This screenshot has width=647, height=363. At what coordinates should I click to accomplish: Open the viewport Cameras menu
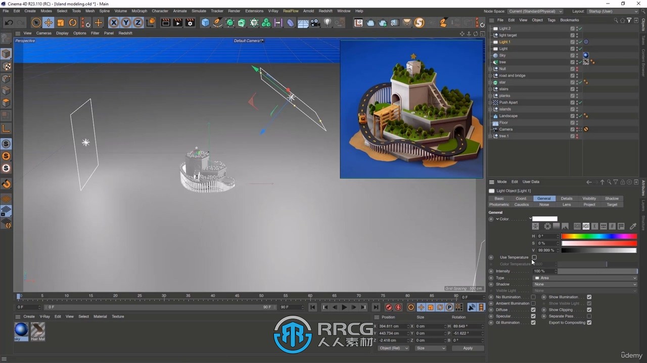44,33
